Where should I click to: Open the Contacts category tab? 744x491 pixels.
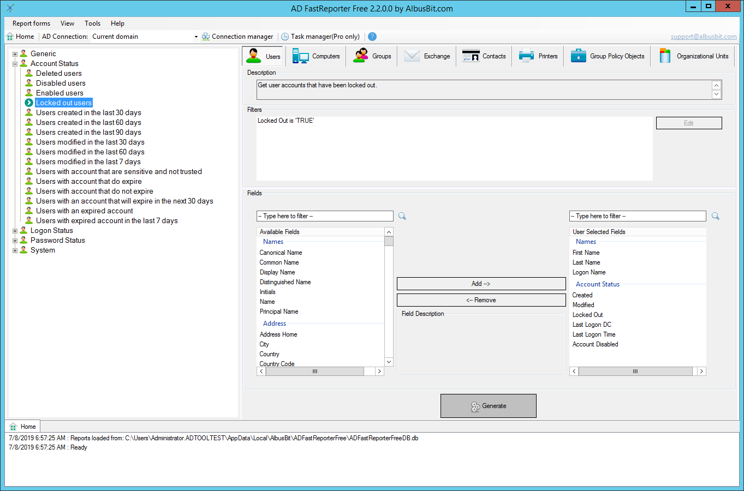coord(484,56)
